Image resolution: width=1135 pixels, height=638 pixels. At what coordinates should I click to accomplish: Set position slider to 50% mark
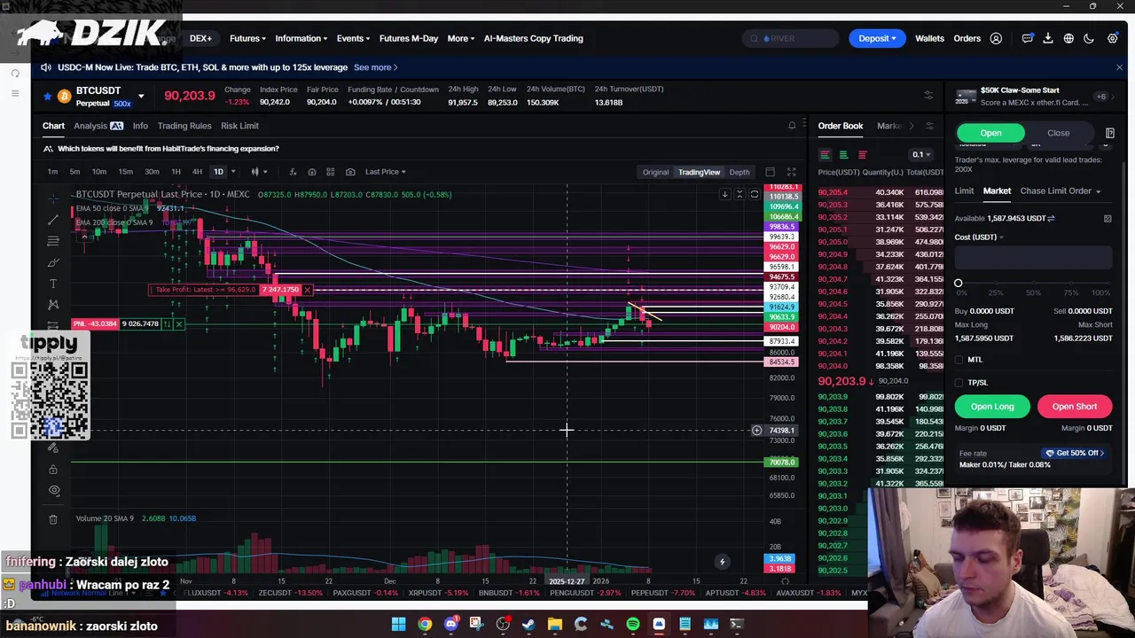coord(1033,284)
